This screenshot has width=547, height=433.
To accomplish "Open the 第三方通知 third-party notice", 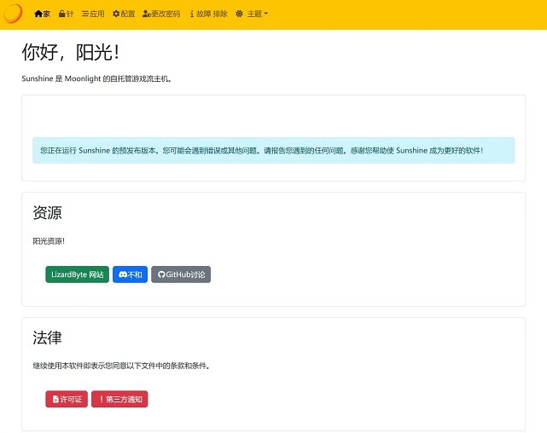I will tap(119, 399).
